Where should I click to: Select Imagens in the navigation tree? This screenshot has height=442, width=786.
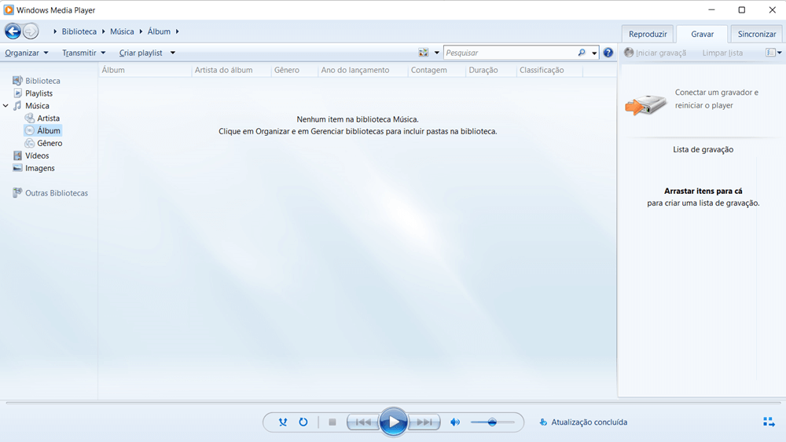(39, 168)
